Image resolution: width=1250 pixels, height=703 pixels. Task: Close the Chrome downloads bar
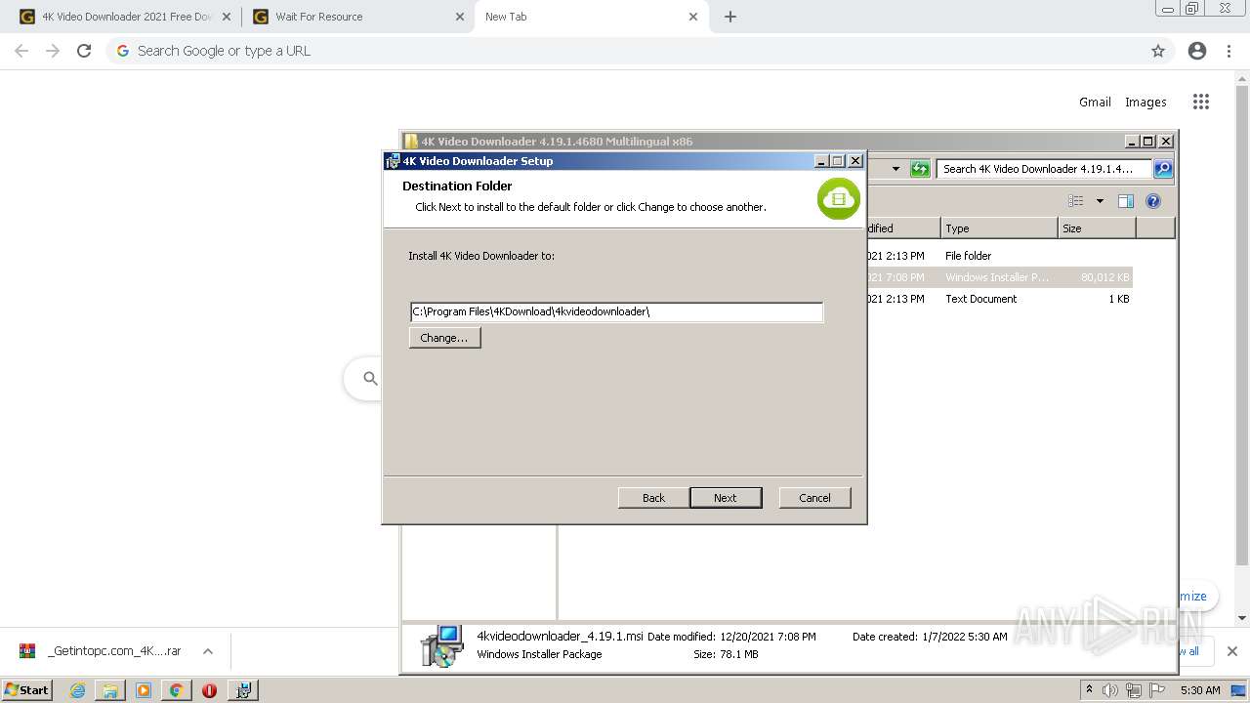(1231, 651)
